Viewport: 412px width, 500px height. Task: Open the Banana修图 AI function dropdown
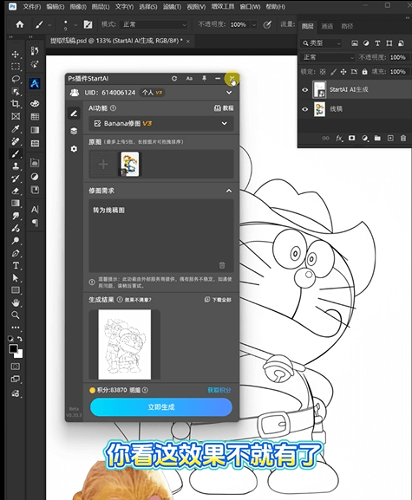[160, 123]
